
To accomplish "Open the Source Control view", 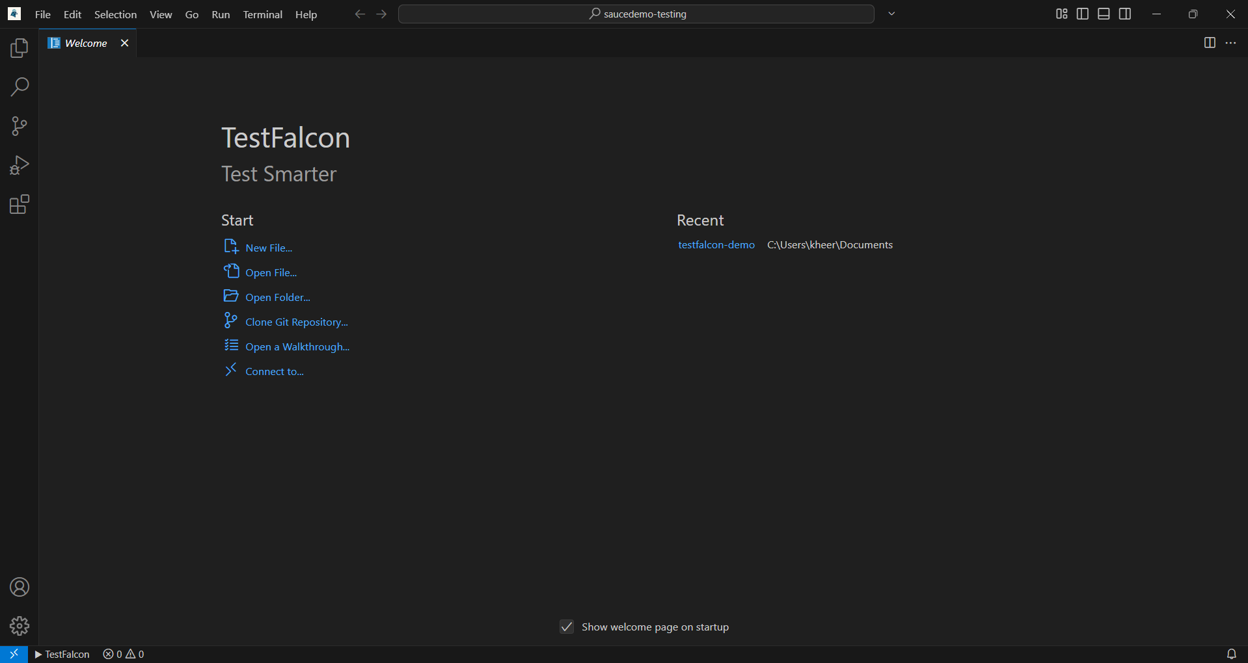I will tap(20, 126).
